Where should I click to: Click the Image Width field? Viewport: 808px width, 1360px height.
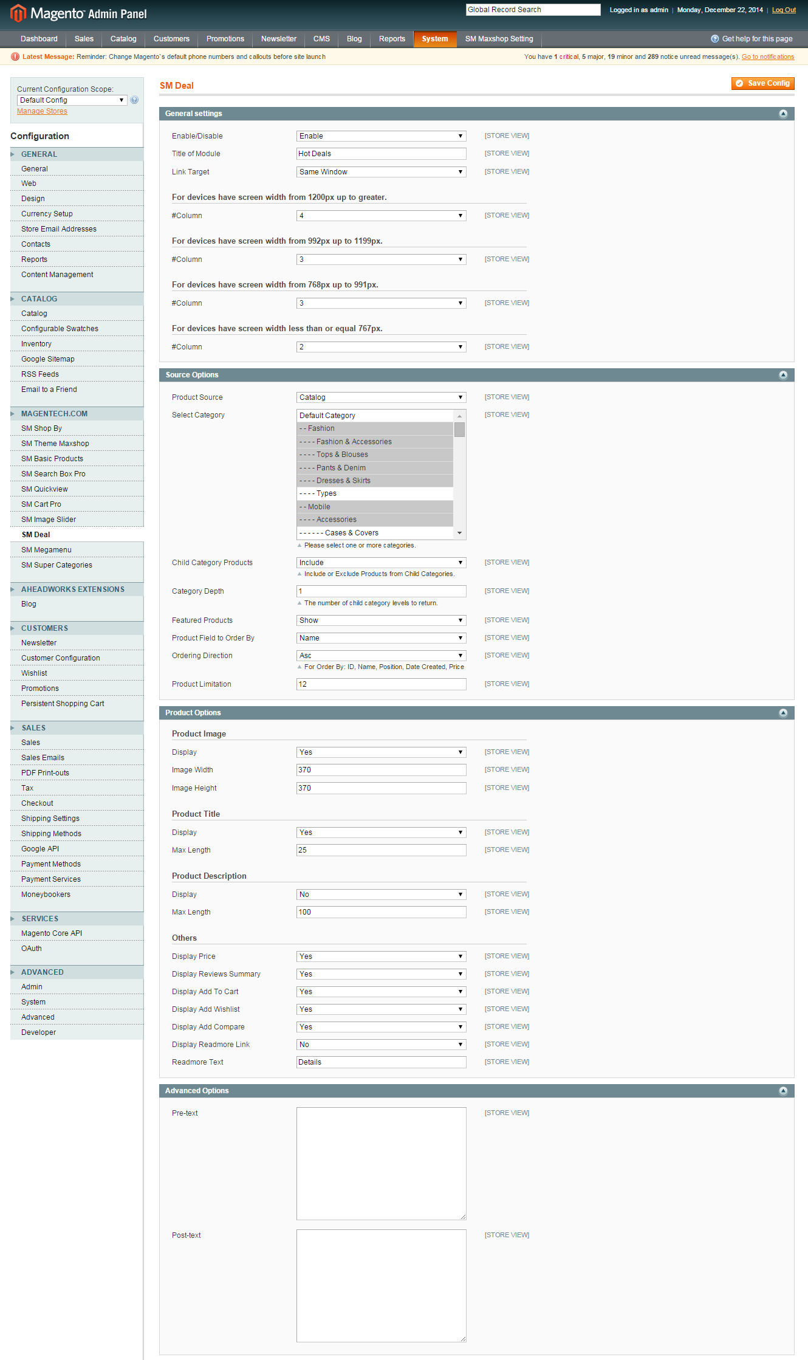coord(382,770)
